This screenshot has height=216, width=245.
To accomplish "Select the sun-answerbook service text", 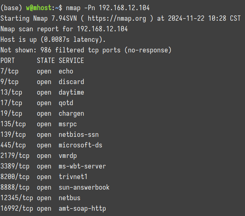I will [x=84, y=187].
